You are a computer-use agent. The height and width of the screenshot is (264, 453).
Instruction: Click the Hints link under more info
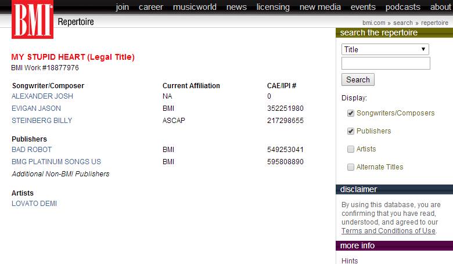[350, 261]
